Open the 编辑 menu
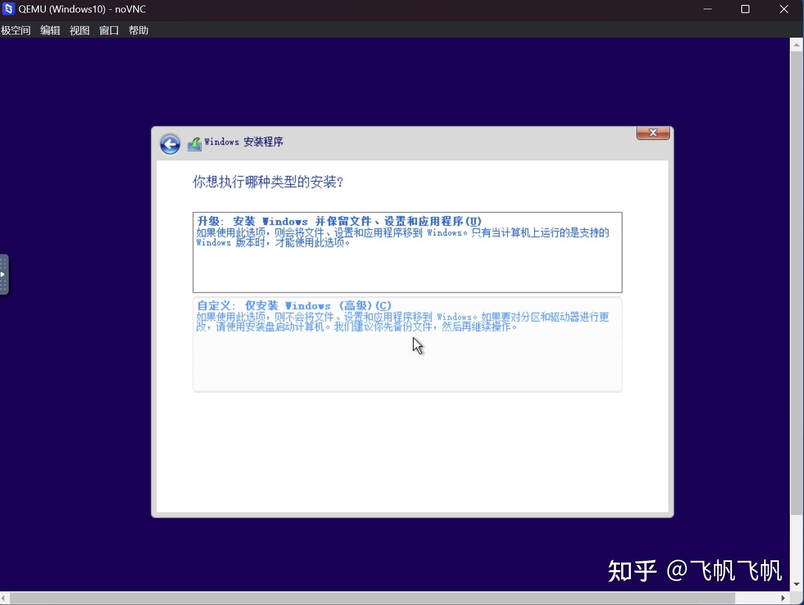This screenshot has height=605, width=804. 50,30
